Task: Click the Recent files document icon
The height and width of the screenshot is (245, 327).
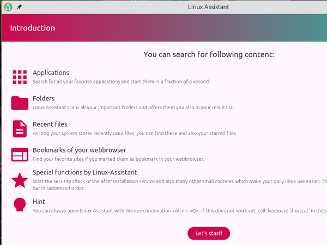Action: coord(20,129)
